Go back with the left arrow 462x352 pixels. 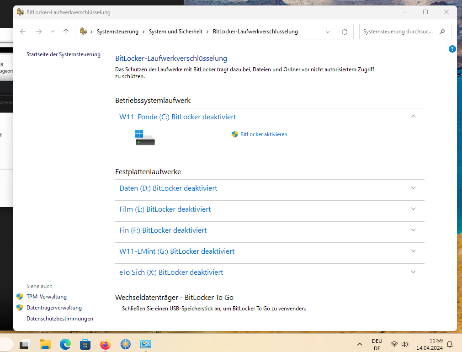[23, 32]
